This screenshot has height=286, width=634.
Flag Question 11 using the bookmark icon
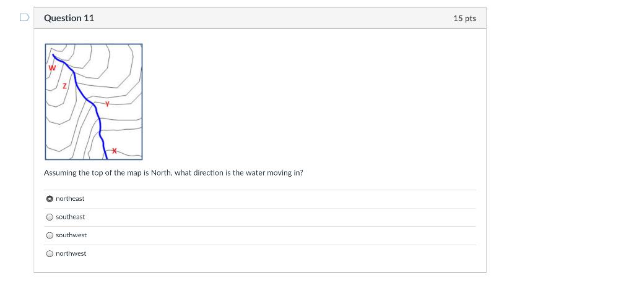(x=25, y=17)
